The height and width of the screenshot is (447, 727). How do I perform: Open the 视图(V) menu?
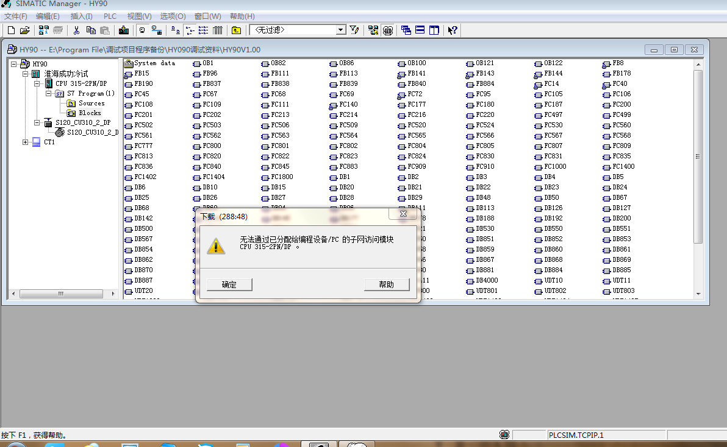coord(140,16)
